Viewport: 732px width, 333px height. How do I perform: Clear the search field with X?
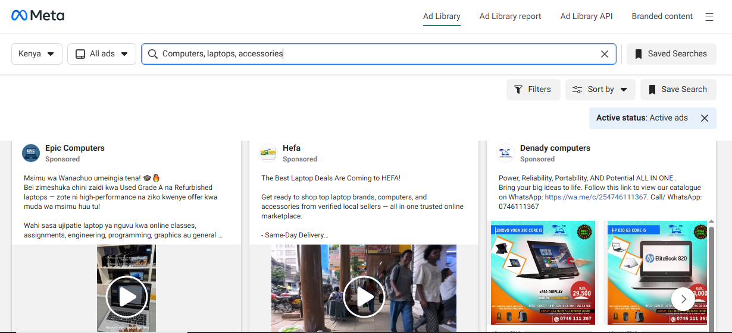pos(605,54)
